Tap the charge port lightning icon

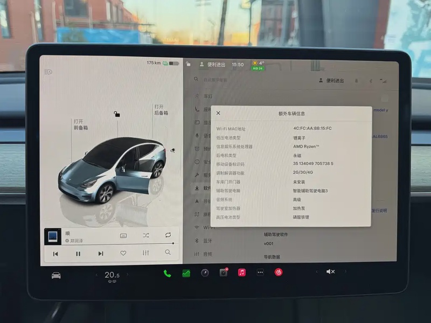172,151
